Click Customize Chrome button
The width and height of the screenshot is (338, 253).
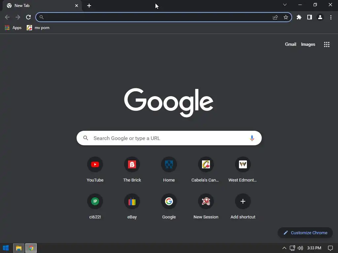pos(305,233)
